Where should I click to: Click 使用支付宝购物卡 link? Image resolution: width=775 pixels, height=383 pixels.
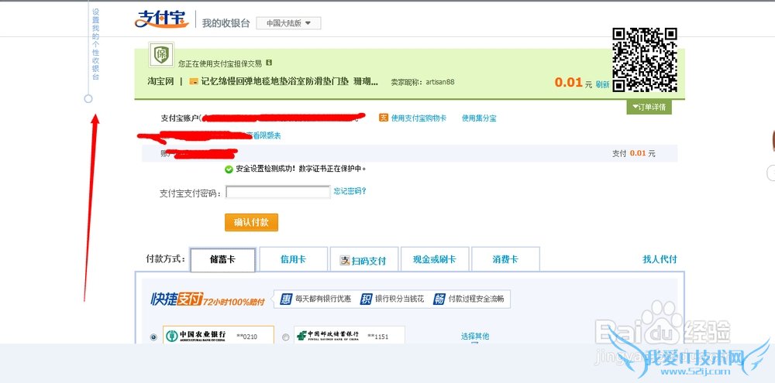[x=418, y=118]
